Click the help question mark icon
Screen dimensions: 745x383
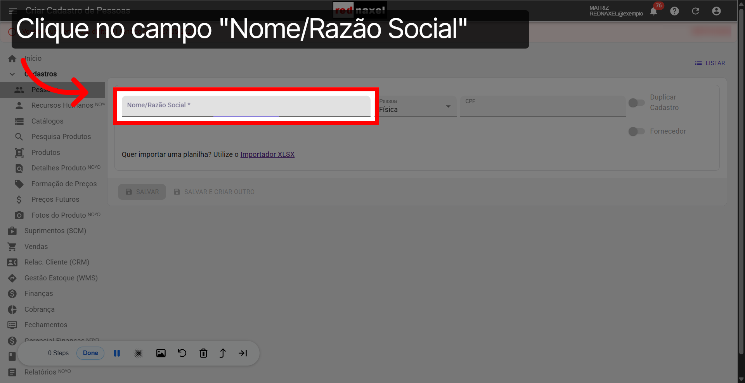point(674,11)
